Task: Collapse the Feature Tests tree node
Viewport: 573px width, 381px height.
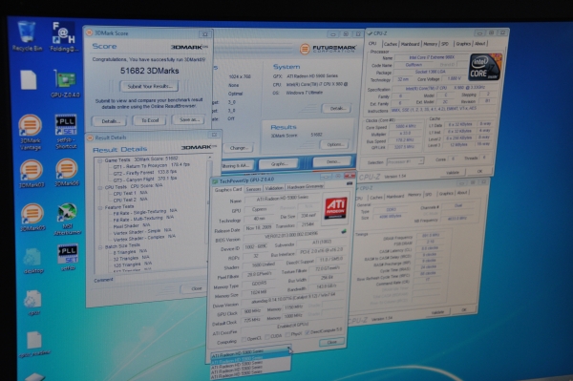Action: click(x=100, y=207)
